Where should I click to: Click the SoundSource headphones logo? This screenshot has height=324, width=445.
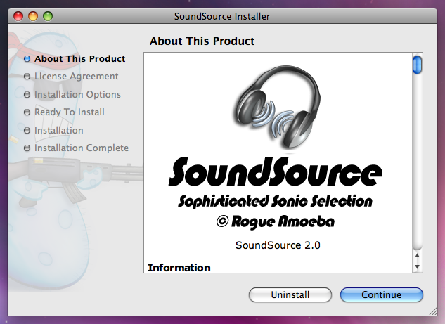[277, 107]
